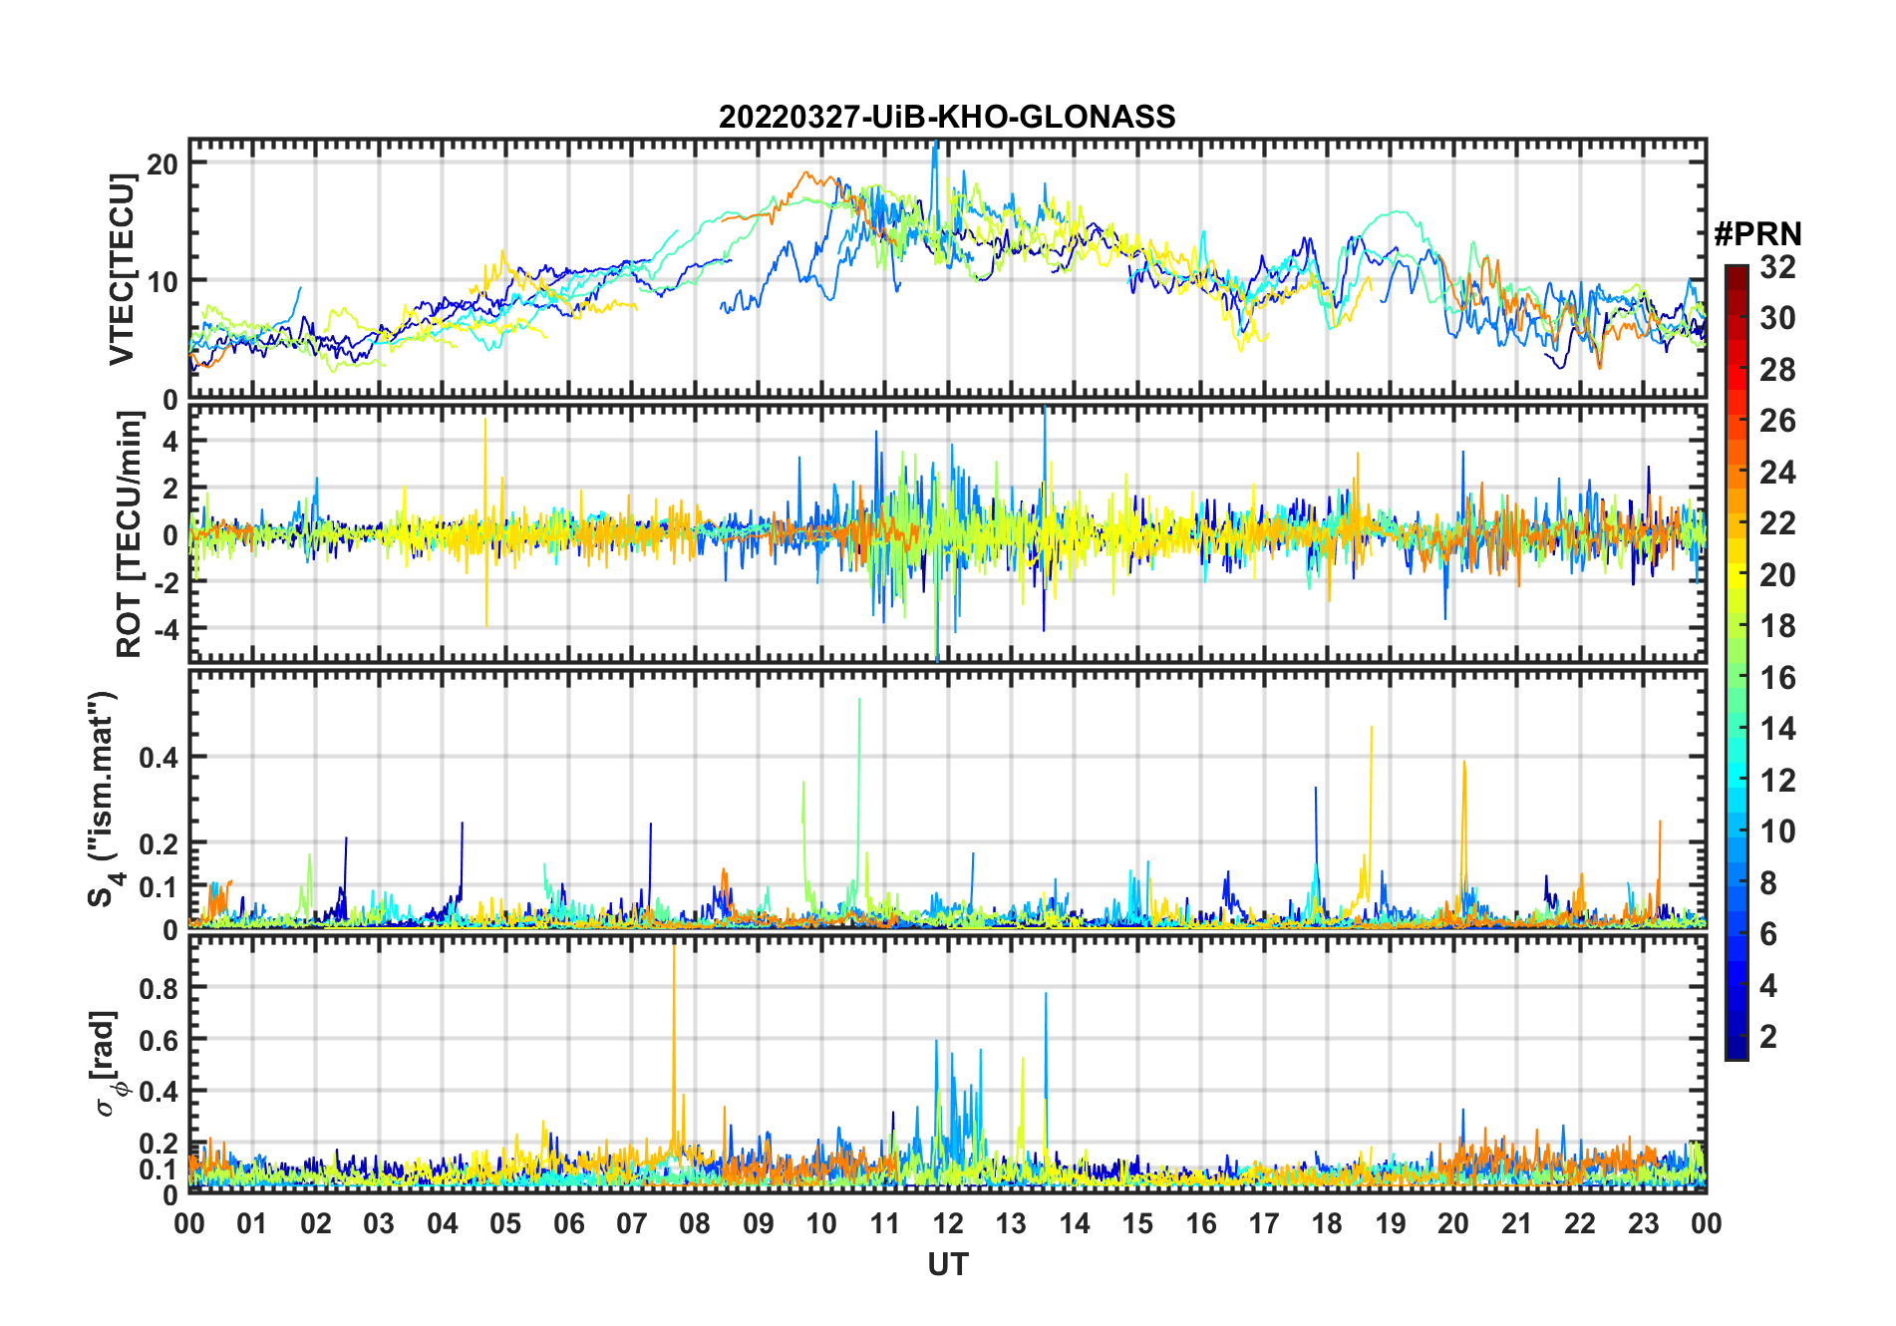Click the colorbar tick label 30
The height and width of the screenshot is (1326, 1896).
click(x=1777, y=318)
